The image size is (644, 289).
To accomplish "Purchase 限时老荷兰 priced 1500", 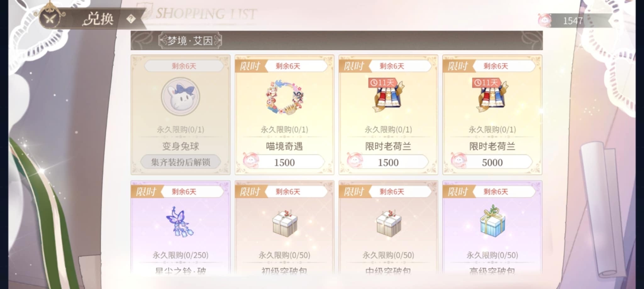I will tap(388, 162).
